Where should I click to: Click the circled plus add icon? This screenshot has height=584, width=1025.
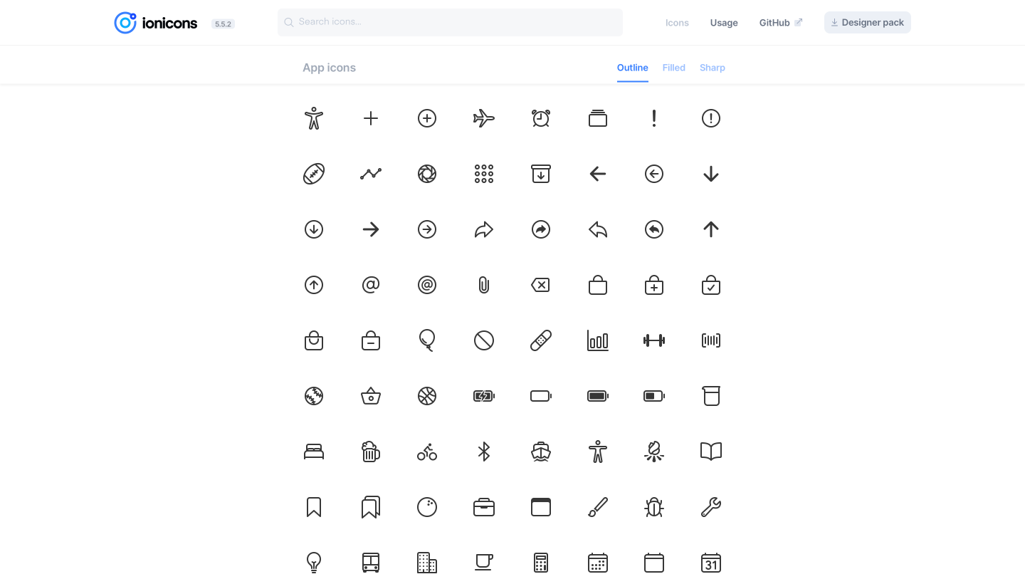click(x=427, y=118)
